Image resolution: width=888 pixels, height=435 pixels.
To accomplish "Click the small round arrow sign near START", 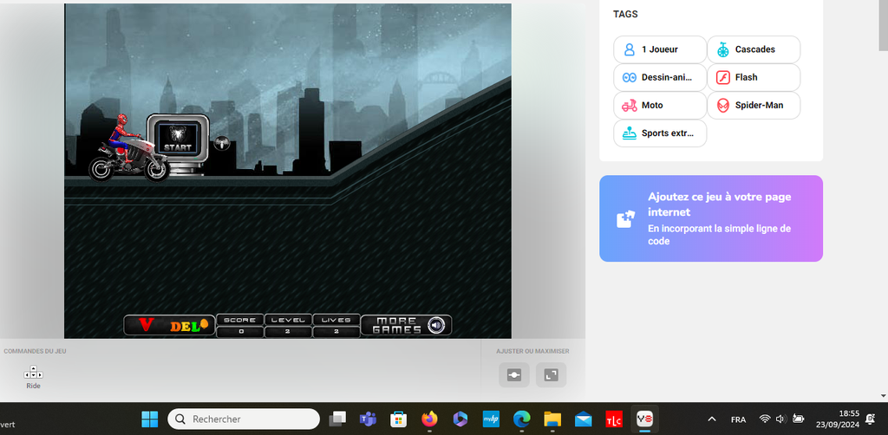I will click(x=222, y=144).
